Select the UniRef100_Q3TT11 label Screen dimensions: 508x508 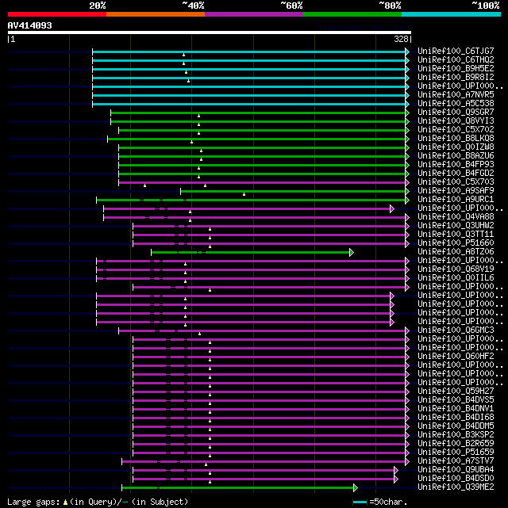[456, 235]
